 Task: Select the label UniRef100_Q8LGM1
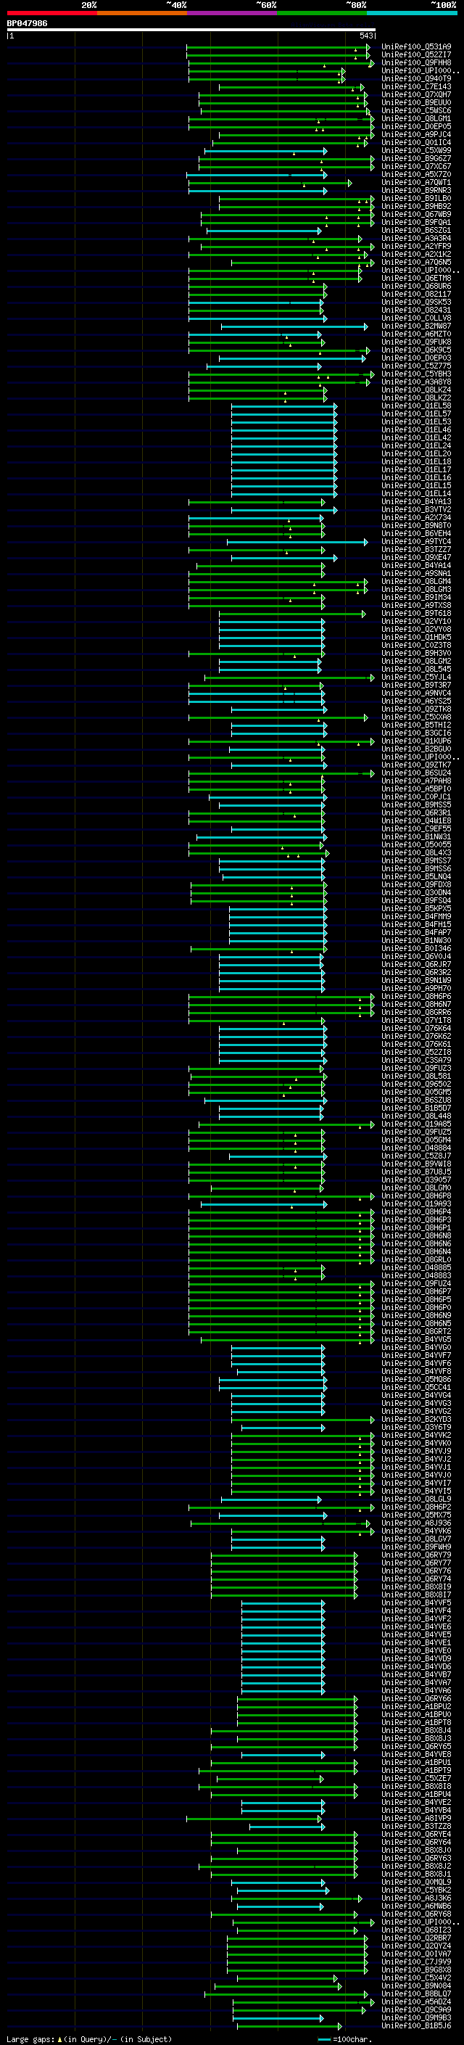(x=416, y=118)
